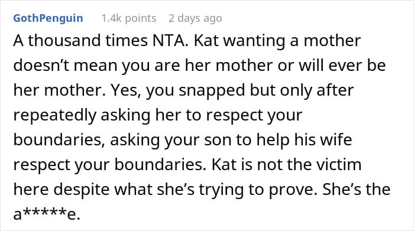Click the first line starting A thousand times
The width and height of the screenshot is (414, 231).
(x=187, y=41)
